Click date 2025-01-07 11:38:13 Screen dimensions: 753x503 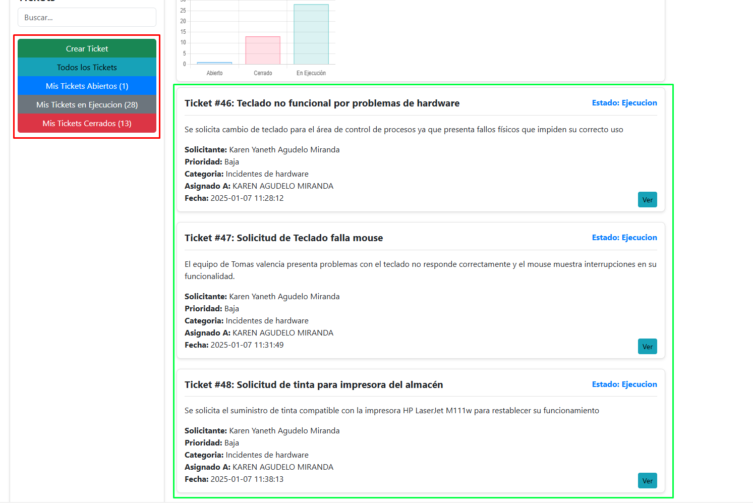[x=247, y=479]
